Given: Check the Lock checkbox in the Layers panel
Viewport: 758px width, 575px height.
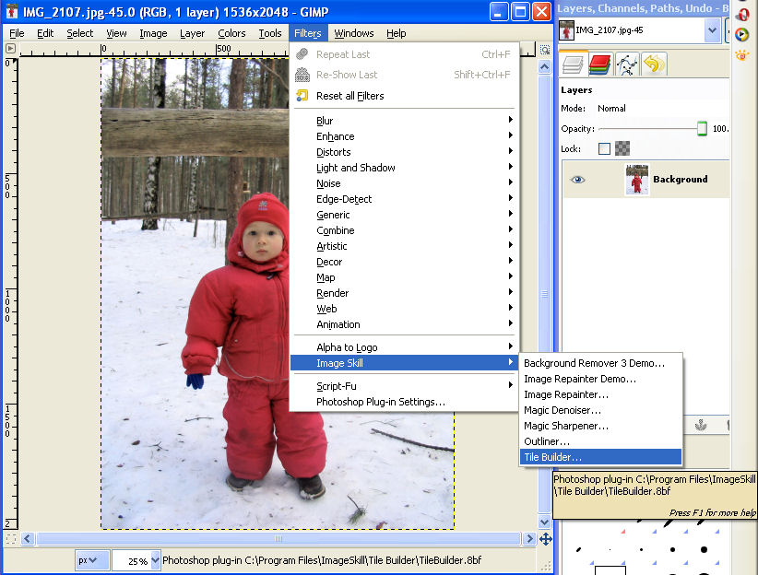Looking at the screenshot, I should pyautogui.click(x=606, y=147).
